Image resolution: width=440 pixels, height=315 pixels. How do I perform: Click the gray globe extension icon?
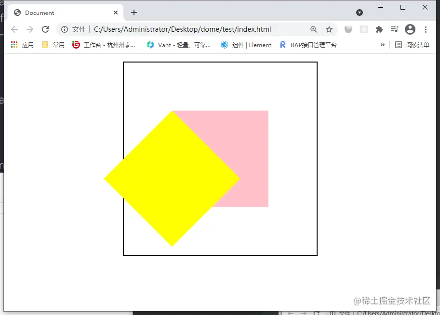click(x=348, y=29)
